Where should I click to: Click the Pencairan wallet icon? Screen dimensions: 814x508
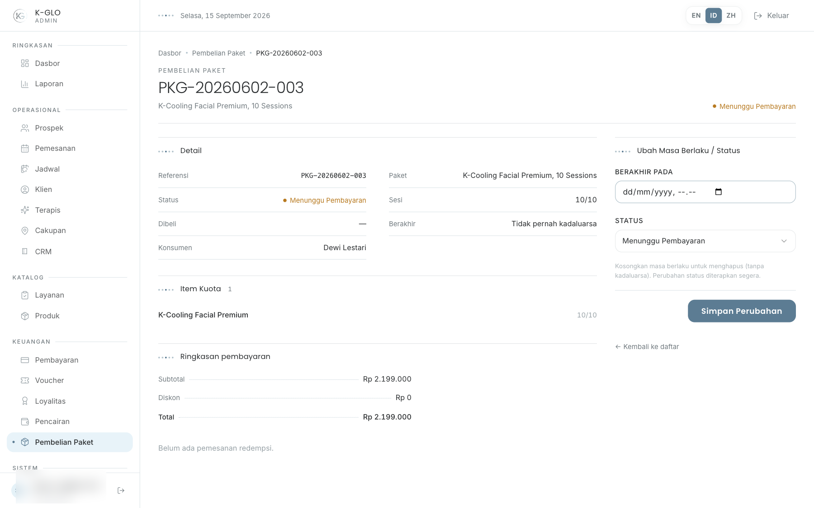pos(25,422)
